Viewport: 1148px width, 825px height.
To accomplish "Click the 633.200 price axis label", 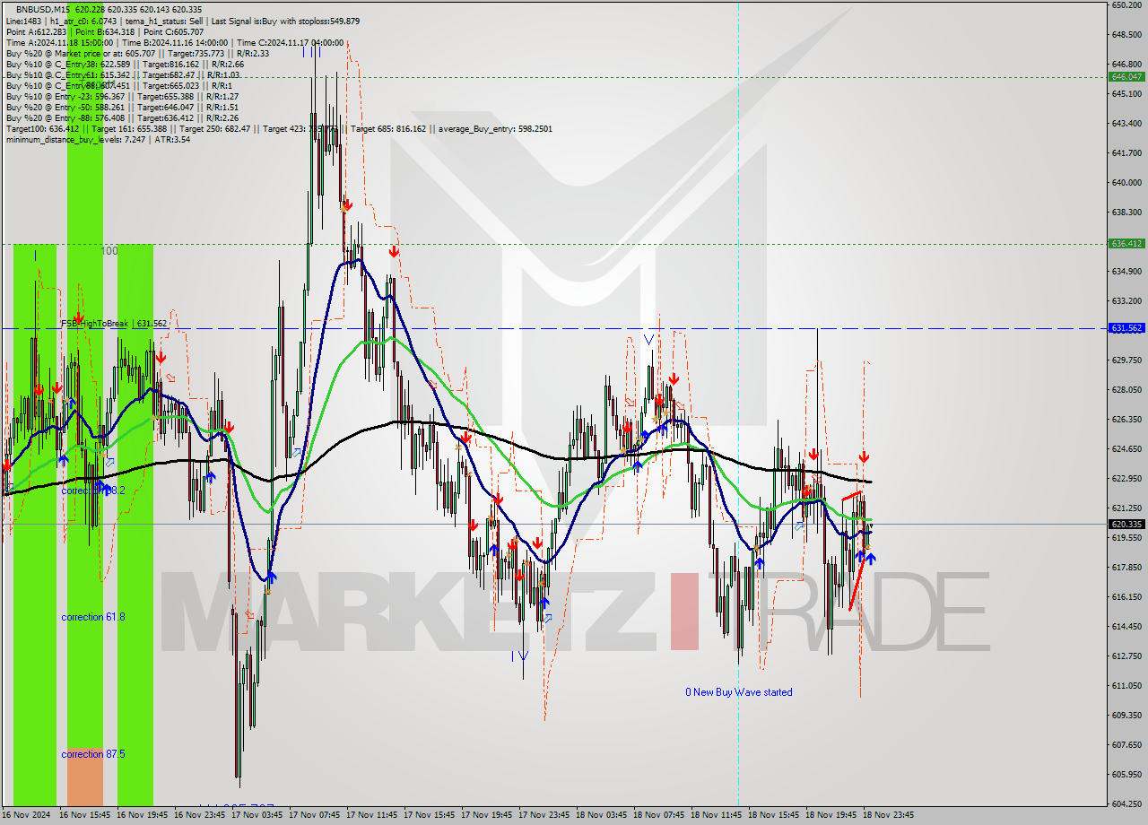I will [1126, 301].
